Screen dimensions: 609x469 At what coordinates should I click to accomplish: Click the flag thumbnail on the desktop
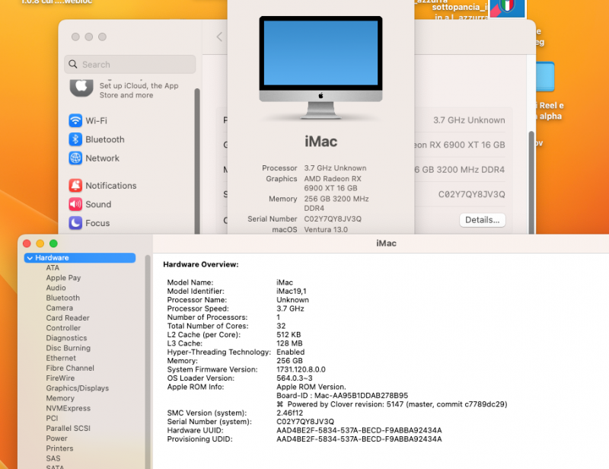507,8
